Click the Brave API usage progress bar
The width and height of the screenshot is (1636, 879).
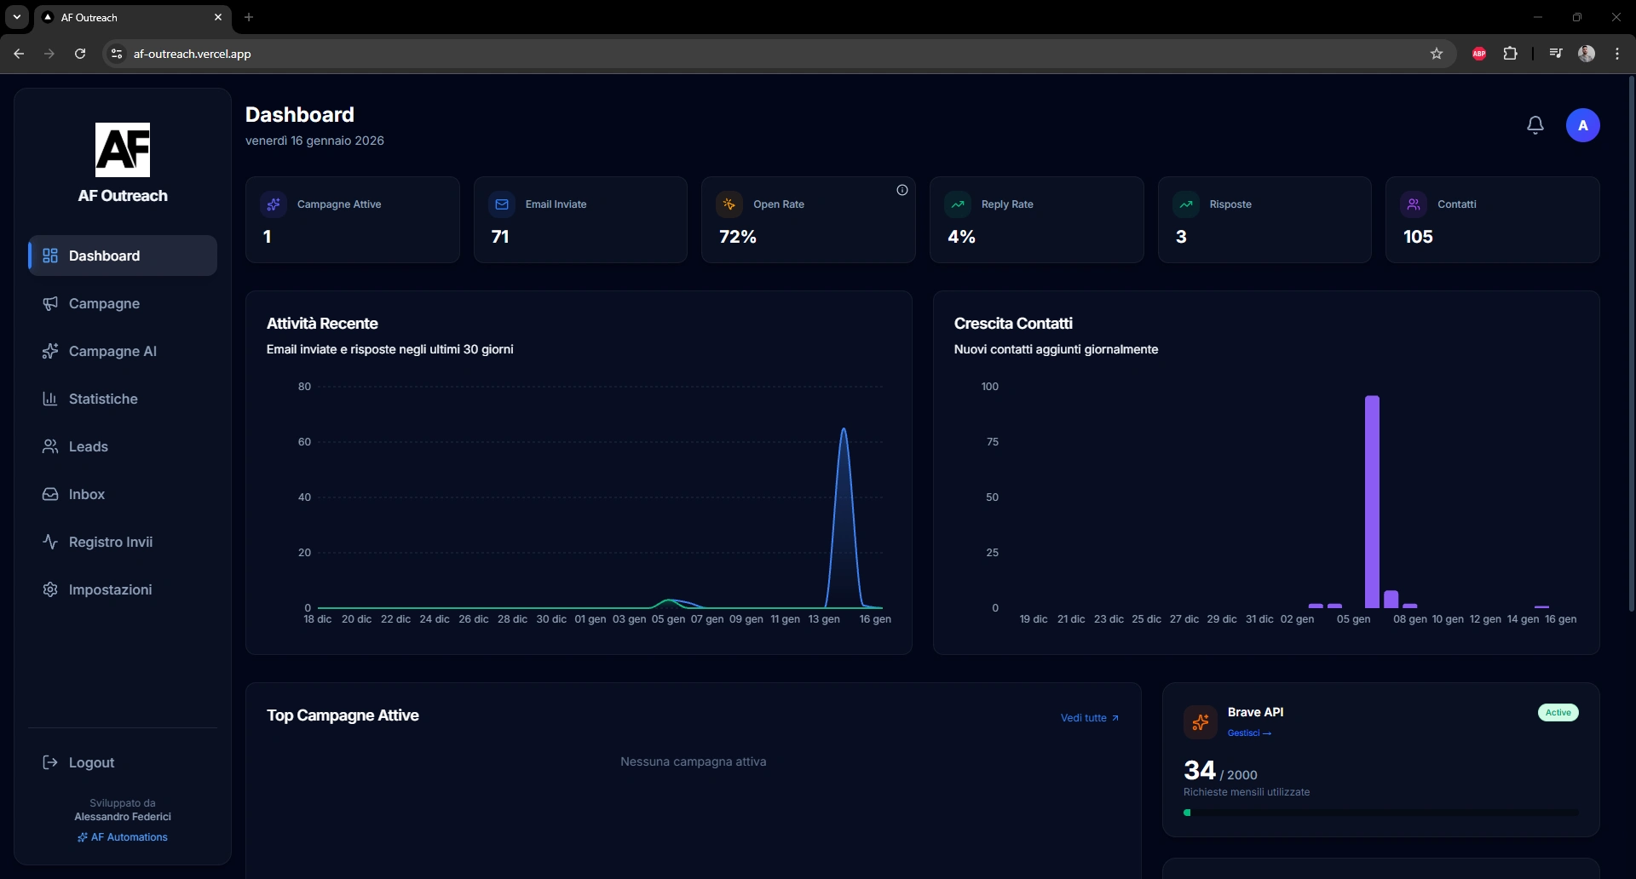coord(1380,813)
